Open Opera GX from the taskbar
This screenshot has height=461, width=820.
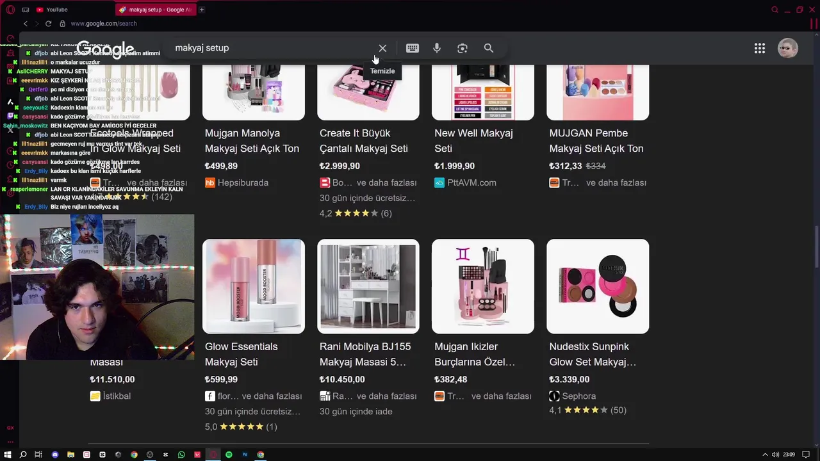(213, 455)
